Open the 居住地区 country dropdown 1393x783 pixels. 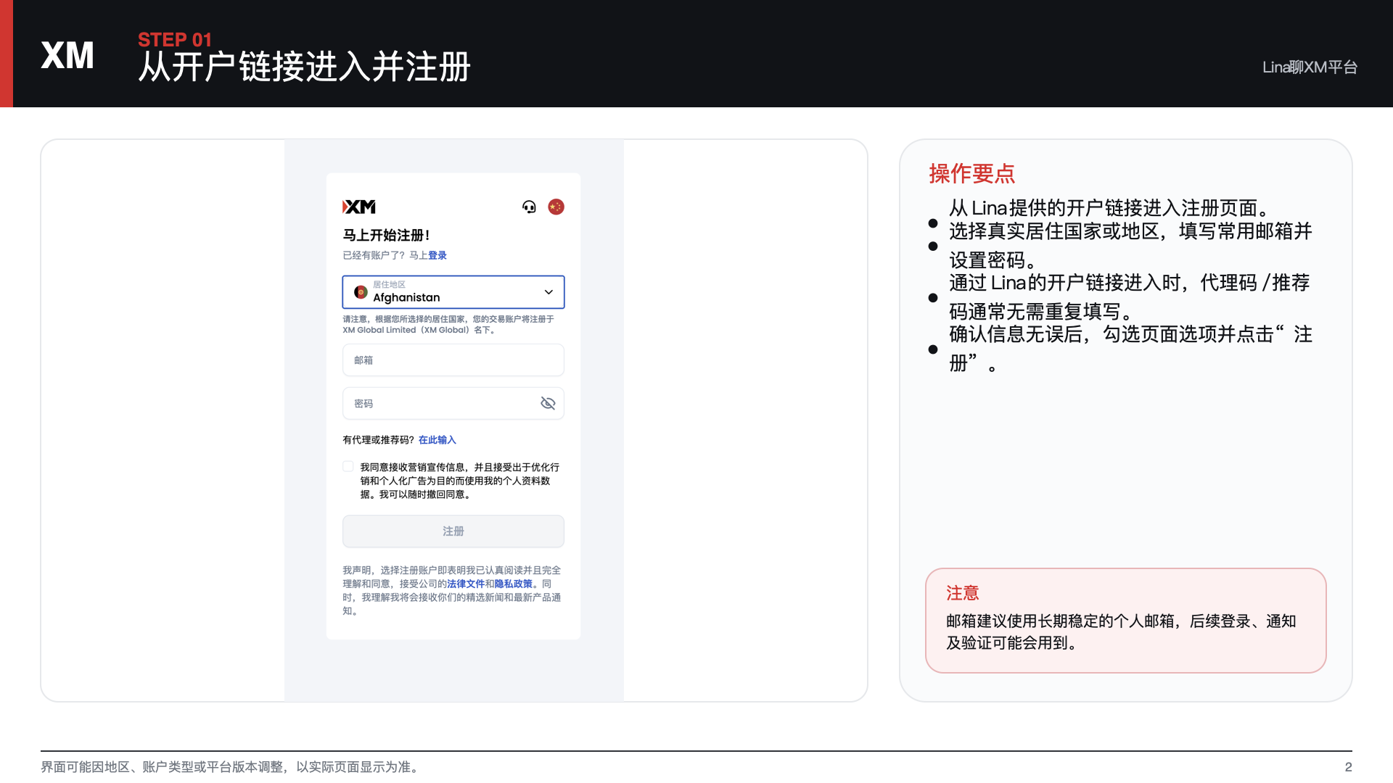[453, 292]
